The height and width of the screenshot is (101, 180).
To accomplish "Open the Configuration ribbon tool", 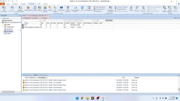I will tap(89, 9).
